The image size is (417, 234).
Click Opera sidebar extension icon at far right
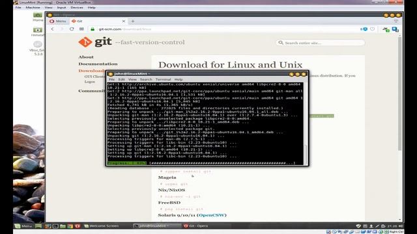pyautogui.click(x=395, y=29)
